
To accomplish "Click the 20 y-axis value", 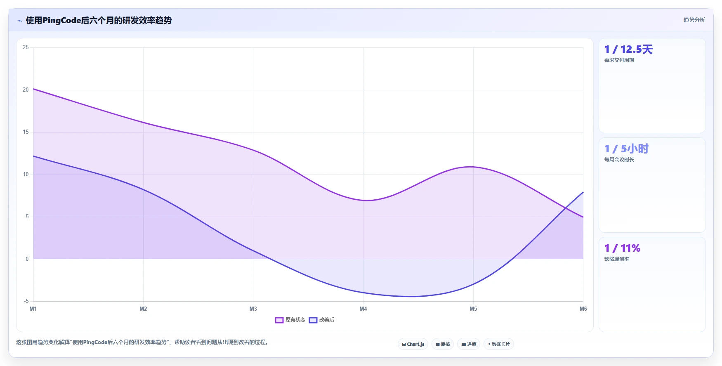I will [26, 90].
